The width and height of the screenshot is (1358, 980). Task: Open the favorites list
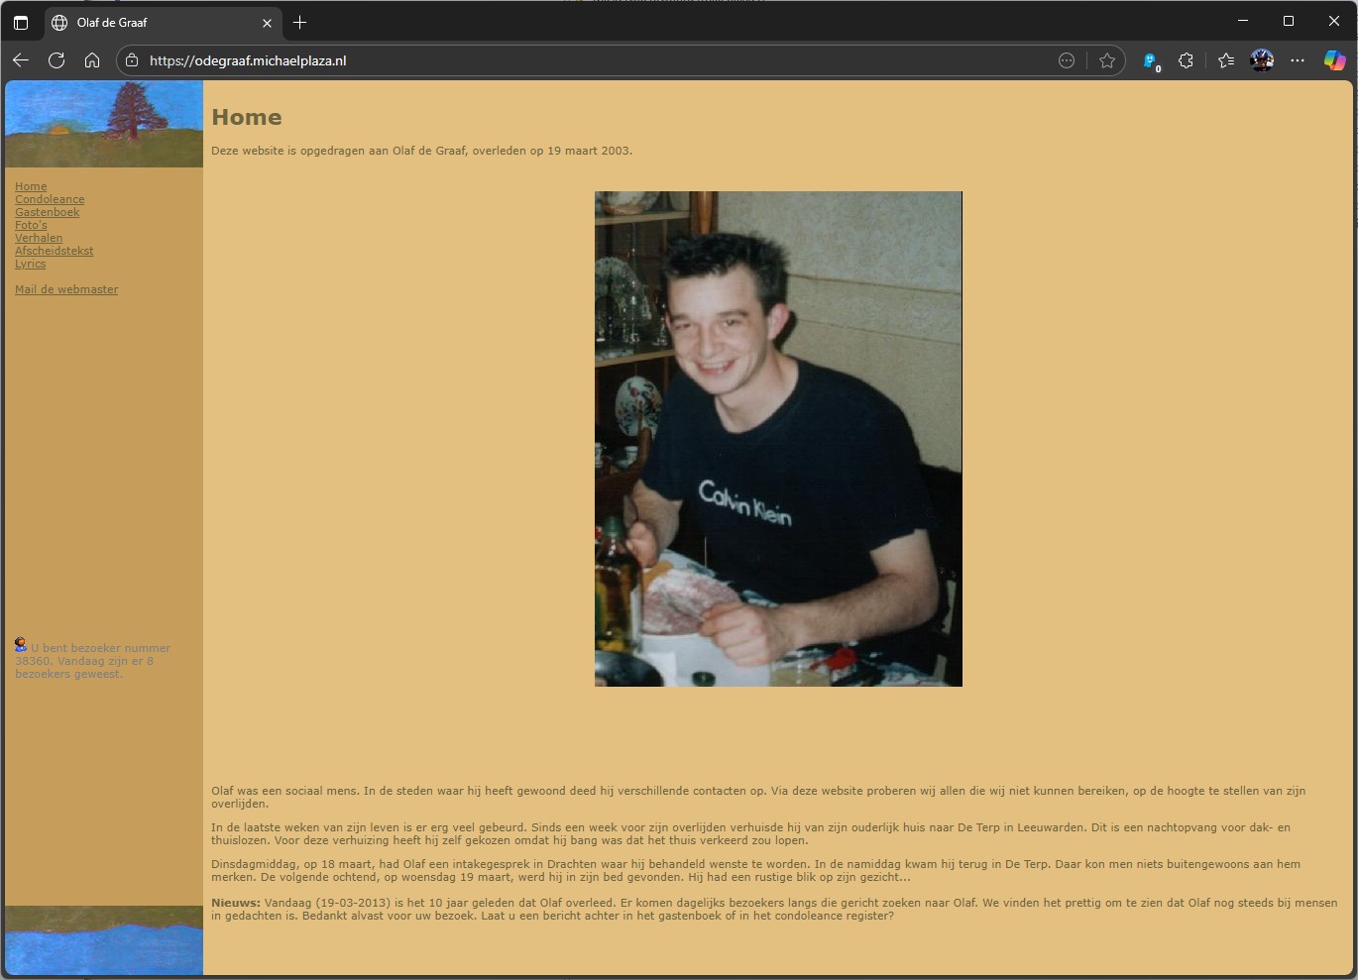pos(1226,60)
